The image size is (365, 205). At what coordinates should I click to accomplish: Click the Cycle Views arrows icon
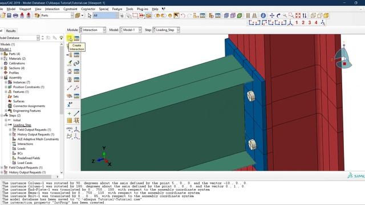305,15
